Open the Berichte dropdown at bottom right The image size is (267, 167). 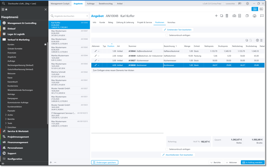pos(216,162)
